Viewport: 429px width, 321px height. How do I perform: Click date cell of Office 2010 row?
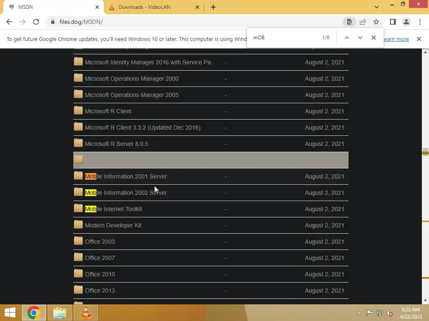point(325,274)
